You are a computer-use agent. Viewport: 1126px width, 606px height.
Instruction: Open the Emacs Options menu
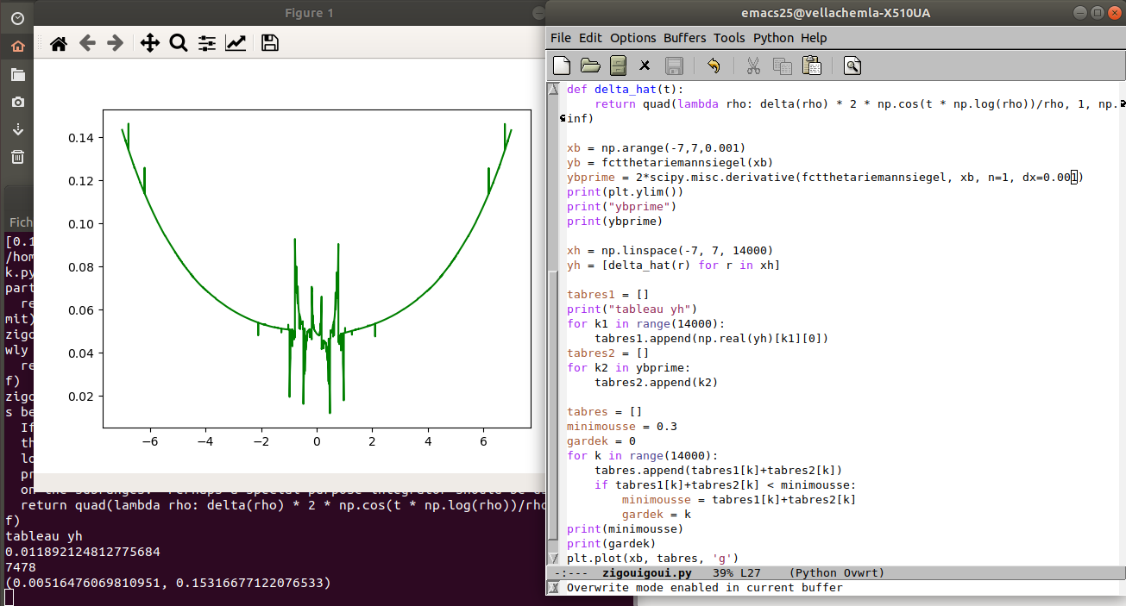pos(632,38)
